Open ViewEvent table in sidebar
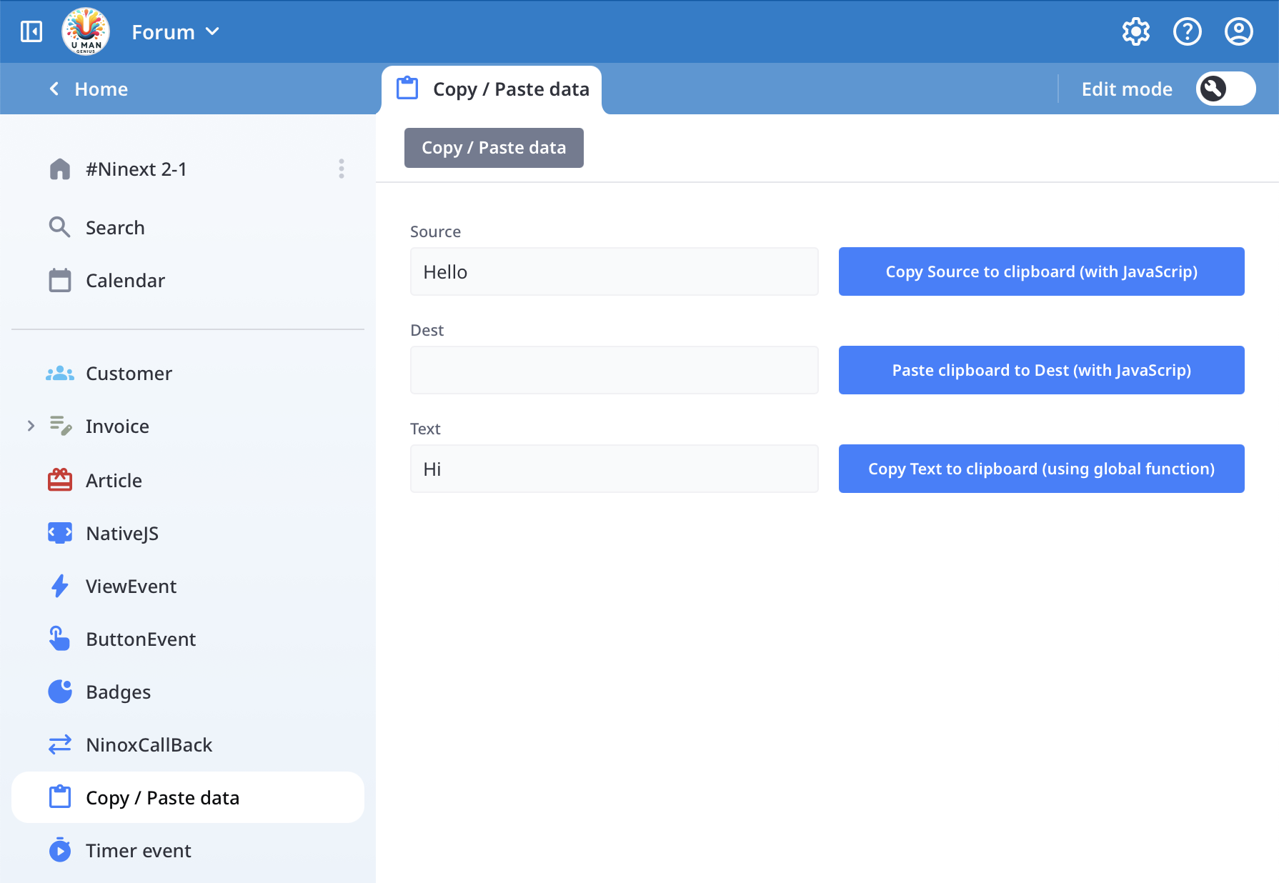 [x=188, y=586]
